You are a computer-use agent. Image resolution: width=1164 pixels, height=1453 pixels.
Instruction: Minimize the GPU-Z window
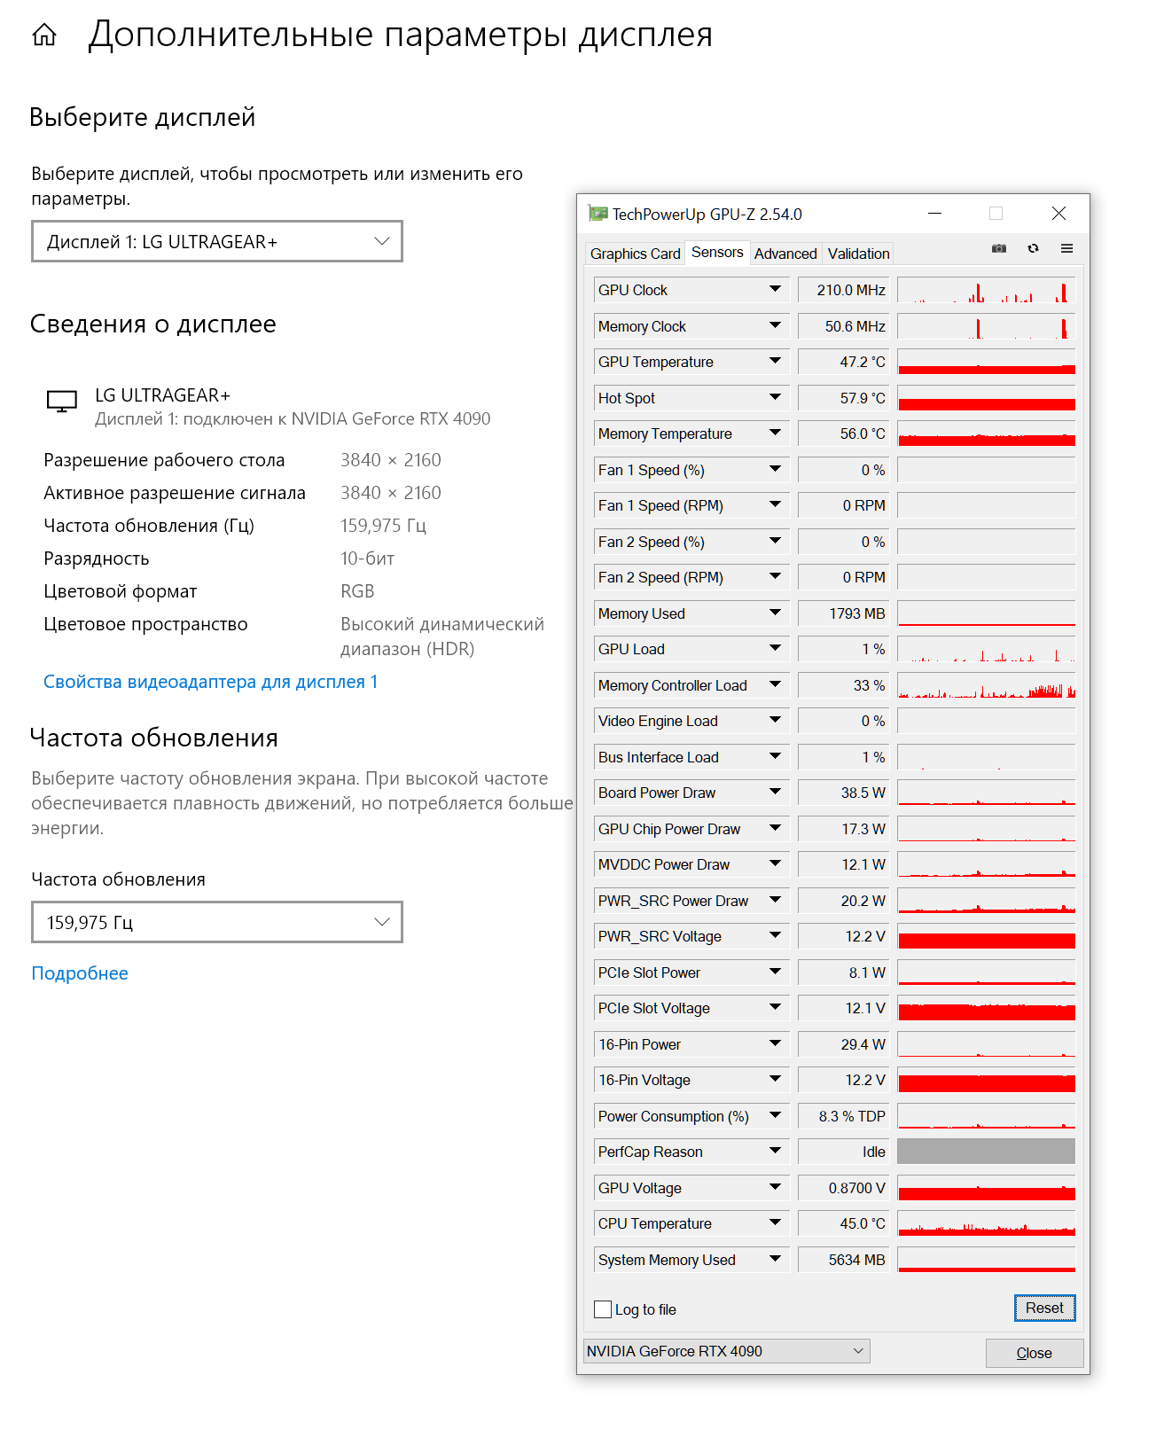935,214
